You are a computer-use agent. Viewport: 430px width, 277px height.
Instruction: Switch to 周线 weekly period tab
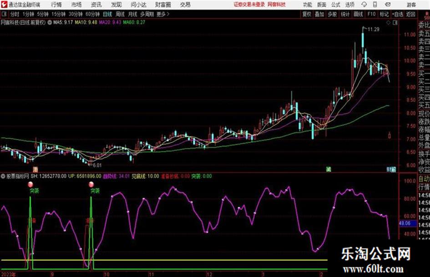[x=120, y=14]
